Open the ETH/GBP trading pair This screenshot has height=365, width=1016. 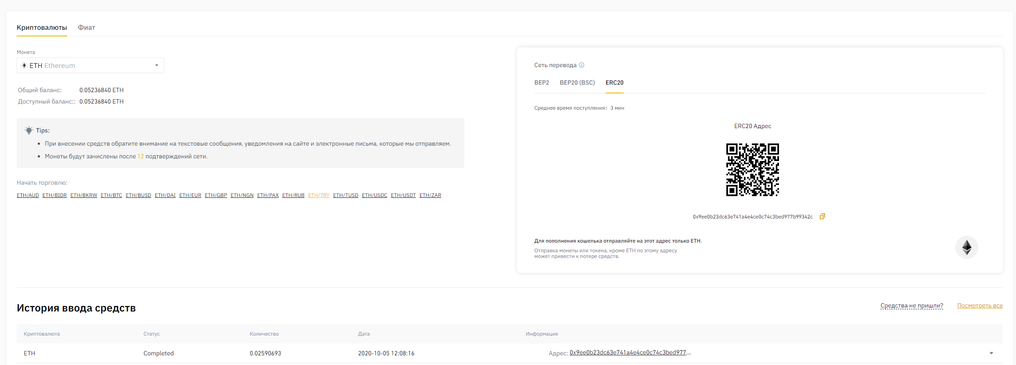point(216,195)
